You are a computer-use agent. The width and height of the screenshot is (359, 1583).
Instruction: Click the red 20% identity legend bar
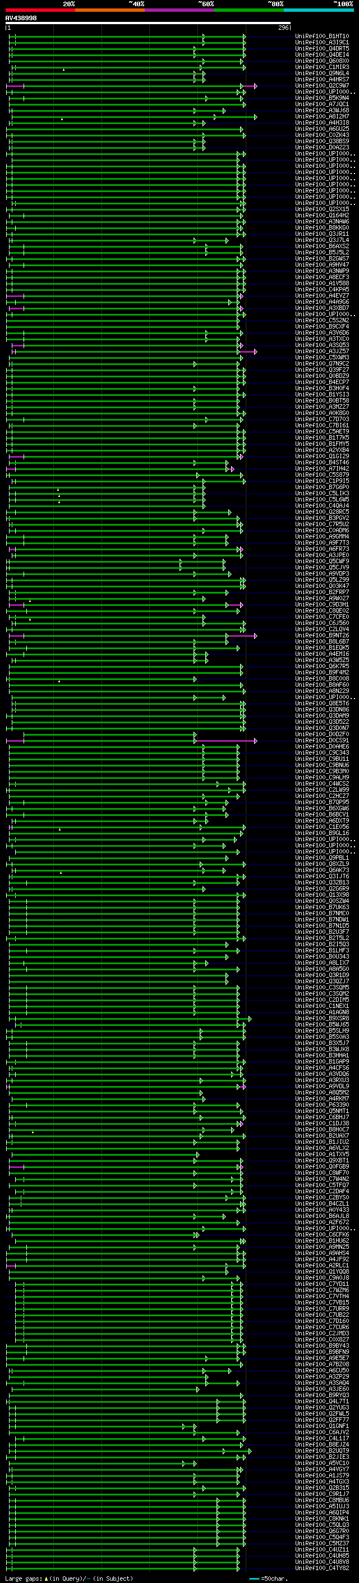40,10
